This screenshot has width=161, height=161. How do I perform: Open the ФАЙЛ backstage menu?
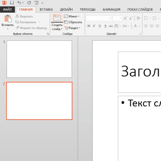[x=7, y=10]
